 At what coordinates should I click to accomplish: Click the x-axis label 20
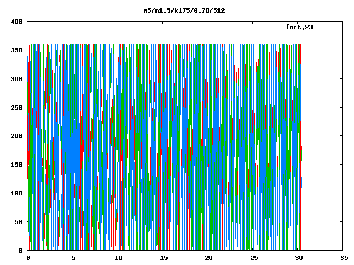209,258
